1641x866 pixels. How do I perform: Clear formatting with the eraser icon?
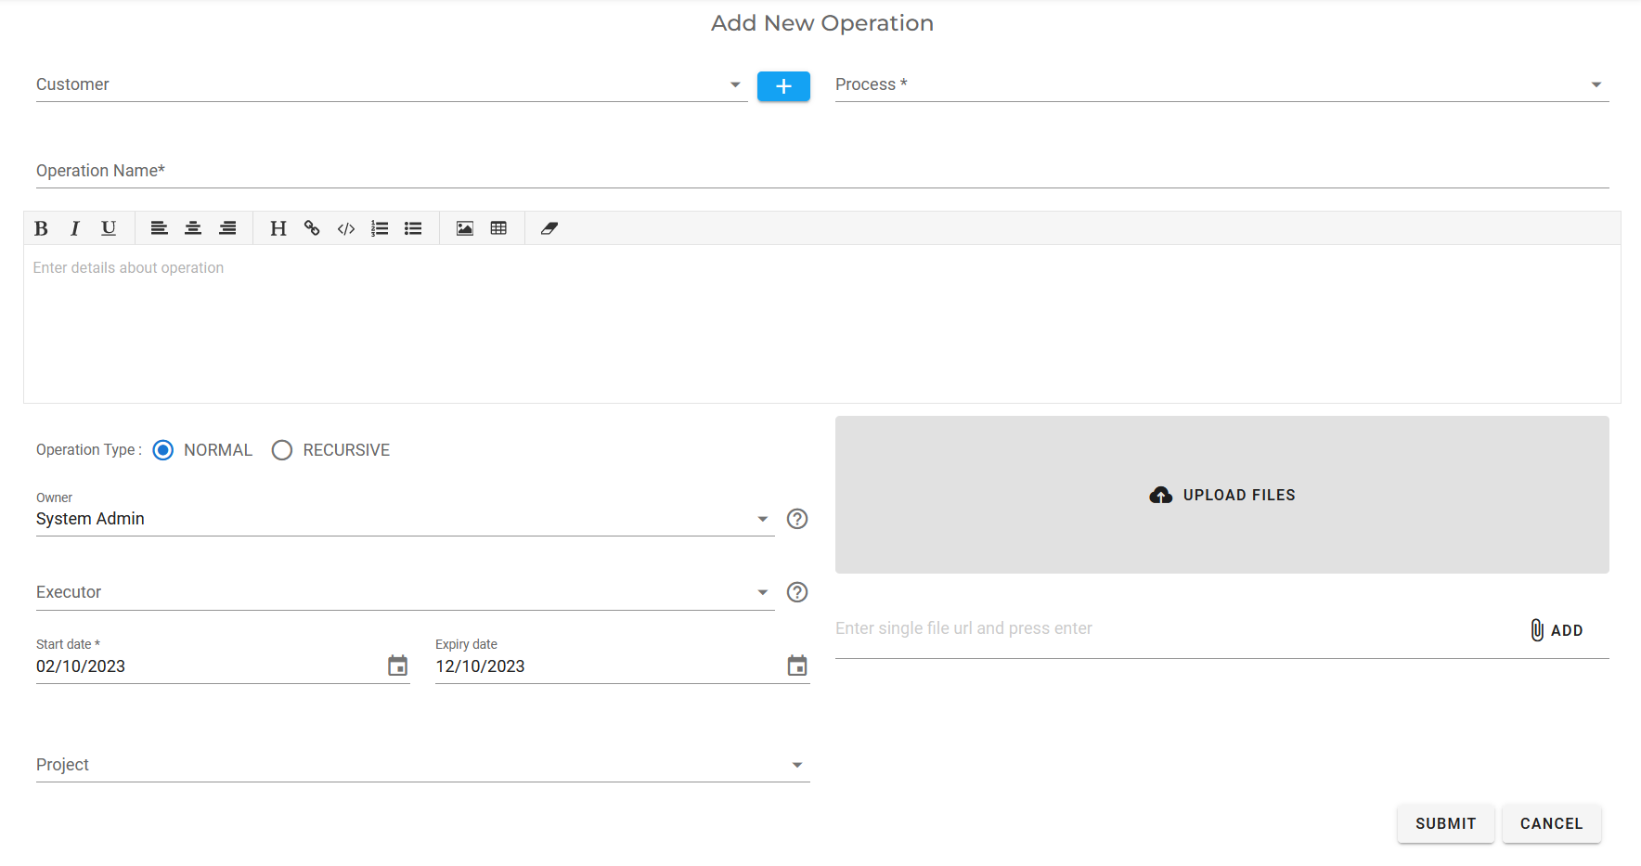coord(549,228)
